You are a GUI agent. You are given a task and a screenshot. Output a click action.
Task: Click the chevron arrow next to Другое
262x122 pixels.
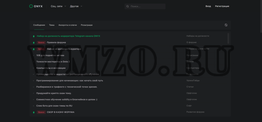coord(81,6)
